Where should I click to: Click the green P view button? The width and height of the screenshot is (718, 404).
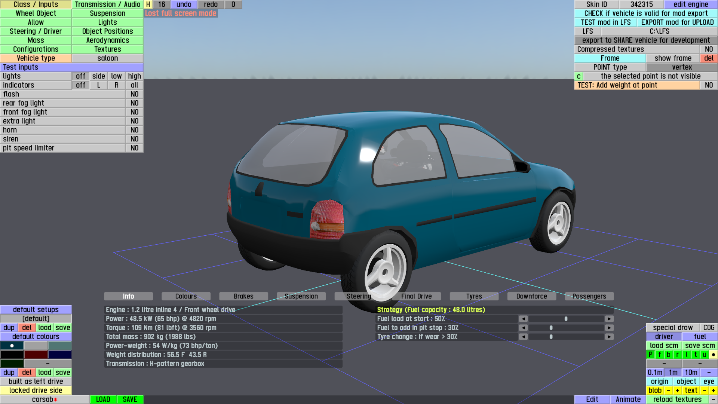[650, 355]
